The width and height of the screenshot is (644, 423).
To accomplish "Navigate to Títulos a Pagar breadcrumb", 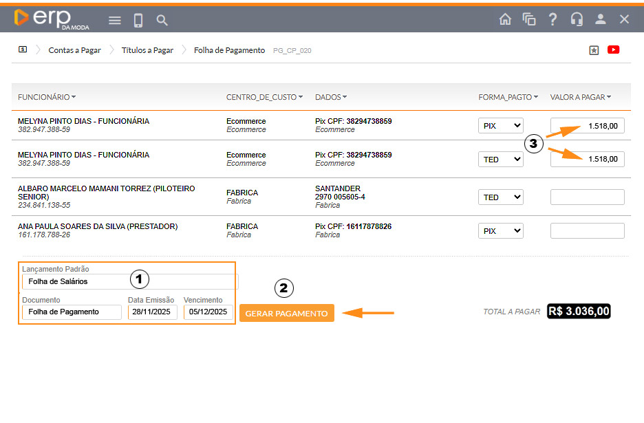I will click(147, 50).
